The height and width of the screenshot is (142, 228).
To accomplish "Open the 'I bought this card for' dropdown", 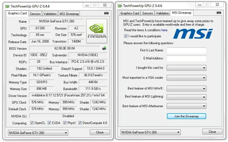I will 187,68.
